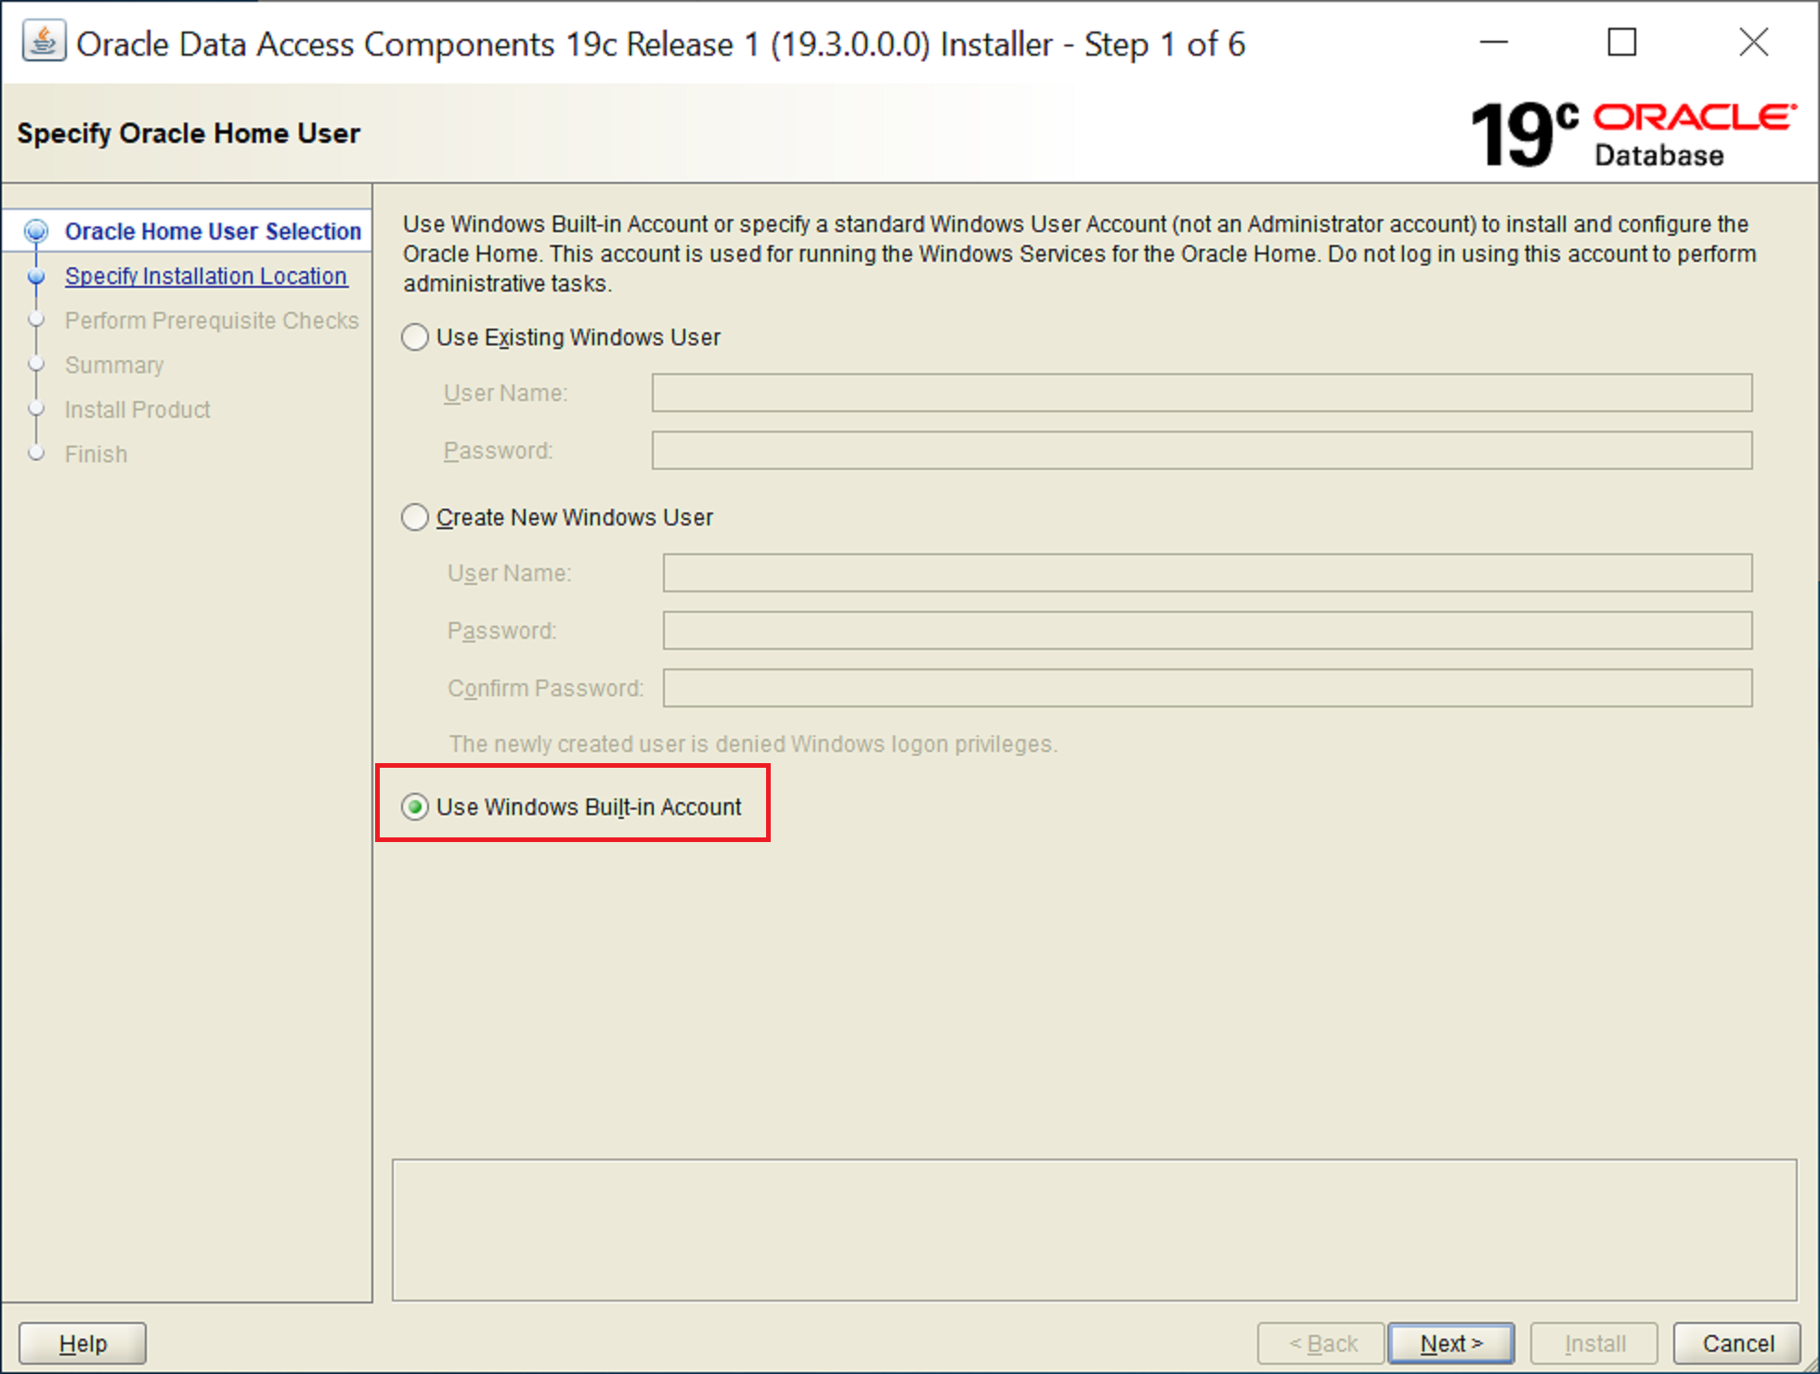This screenshot has height=1374, width=1820.
Task: Click the empty message area at bottom
Action: [x=1094, y=1230]
